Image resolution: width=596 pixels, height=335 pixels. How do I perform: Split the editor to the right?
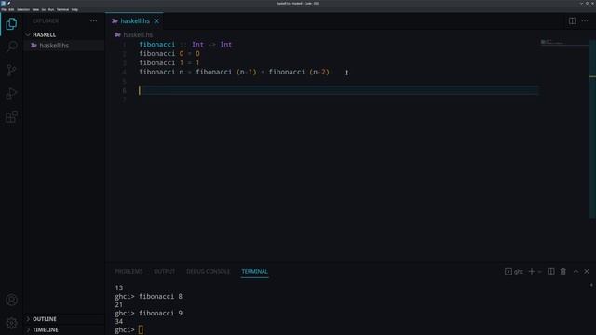pos(572,20)
